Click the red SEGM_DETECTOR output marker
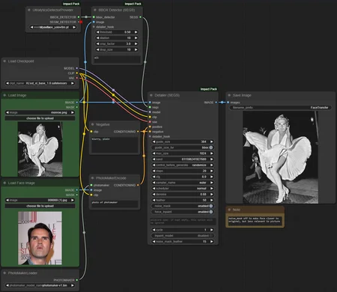Viewport: 337px width, 292px height. 81,22
